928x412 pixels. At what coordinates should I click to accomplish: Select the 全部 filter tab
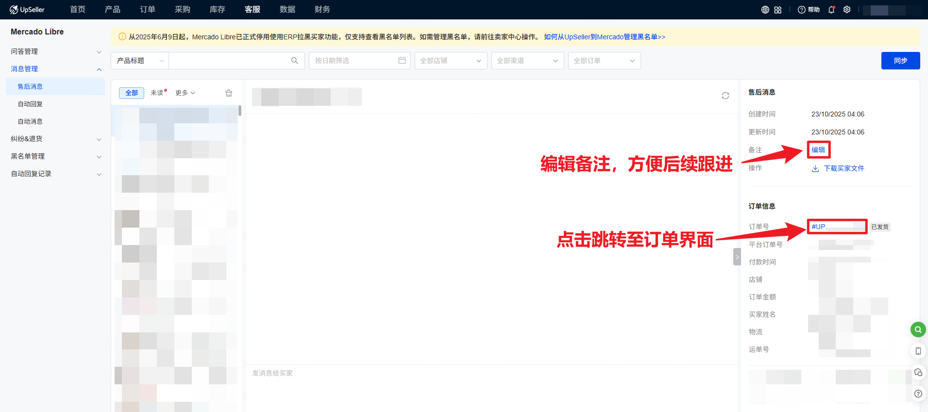[132, 93]
